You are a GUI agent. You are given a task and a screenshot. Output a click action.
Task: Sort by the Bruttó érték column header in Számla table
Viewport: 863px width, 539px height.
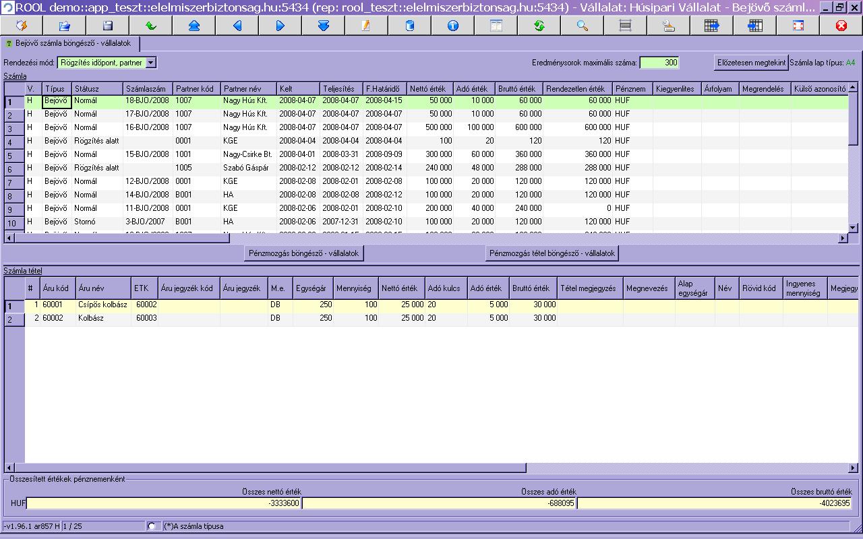coord(519,89)
